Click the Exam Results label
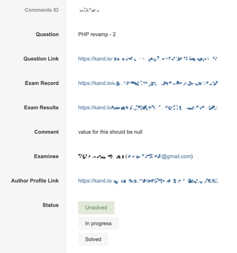 (x=42, y=108)
